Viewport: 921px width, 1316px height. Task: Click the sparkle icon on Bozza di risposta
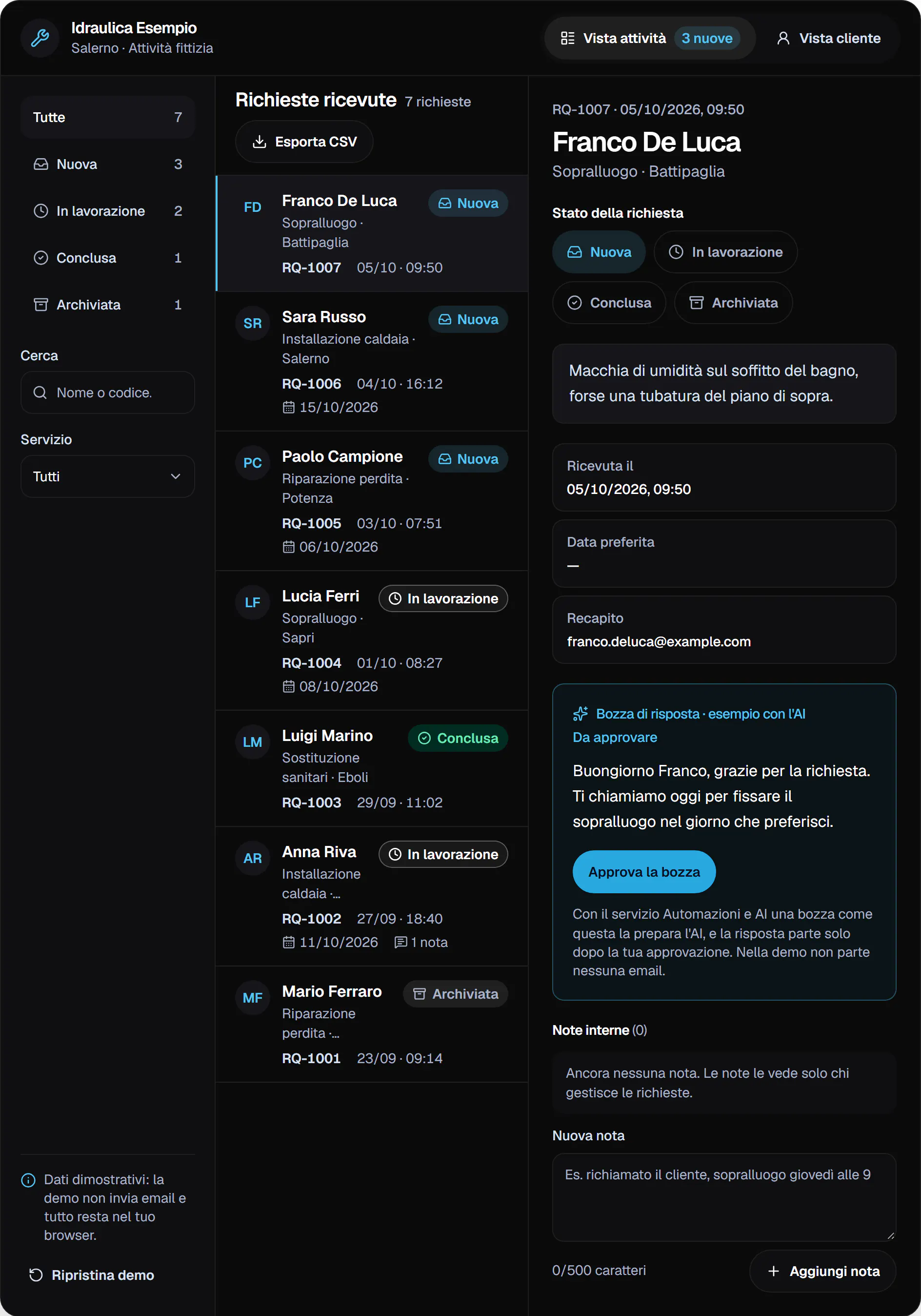580,714
